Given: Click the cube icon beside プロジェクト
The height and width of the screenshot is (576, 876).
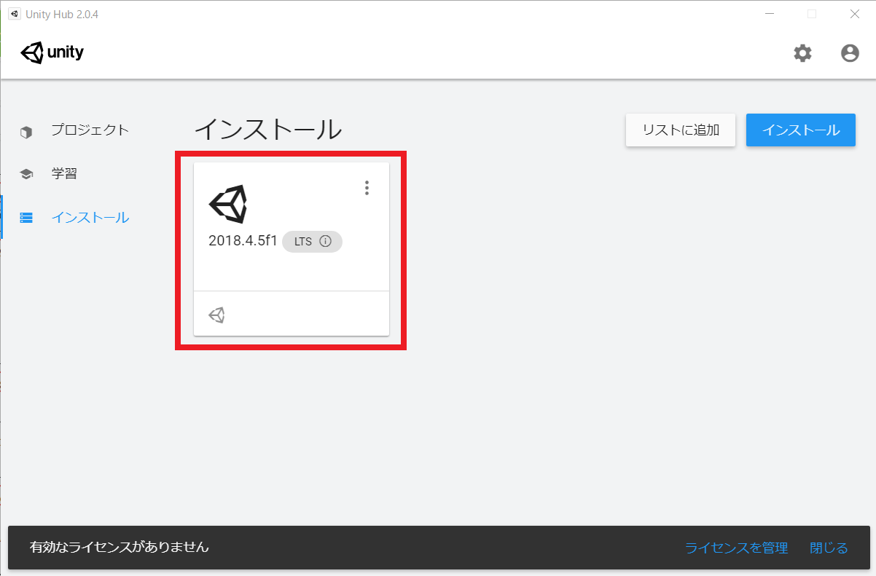Looking at the screenshot, I should coord(26,132).
